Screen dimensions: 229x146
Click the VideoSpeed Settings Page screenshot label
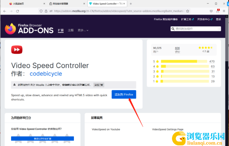(x=168, y=129)
